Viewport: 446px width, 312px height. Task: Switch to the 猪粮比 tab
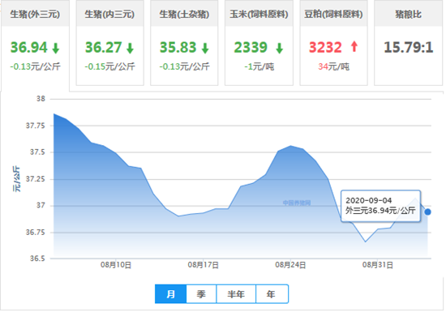[x=408, y=43]
